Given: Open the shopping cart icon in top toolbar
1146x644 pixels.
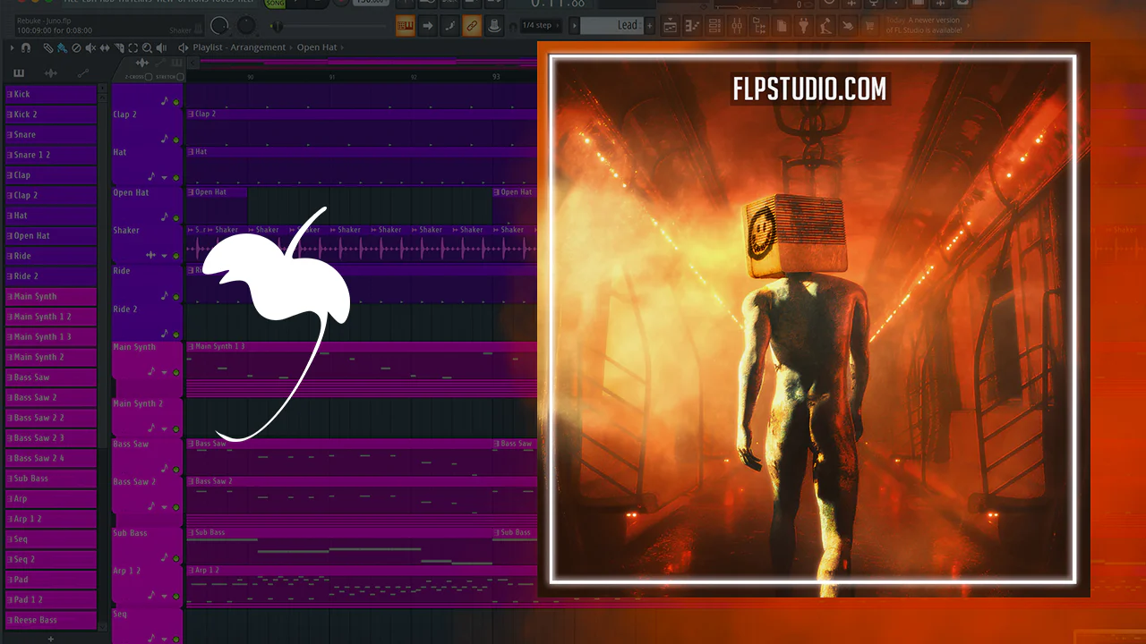Looking at the screenshot, I should (x=868, y=25).
